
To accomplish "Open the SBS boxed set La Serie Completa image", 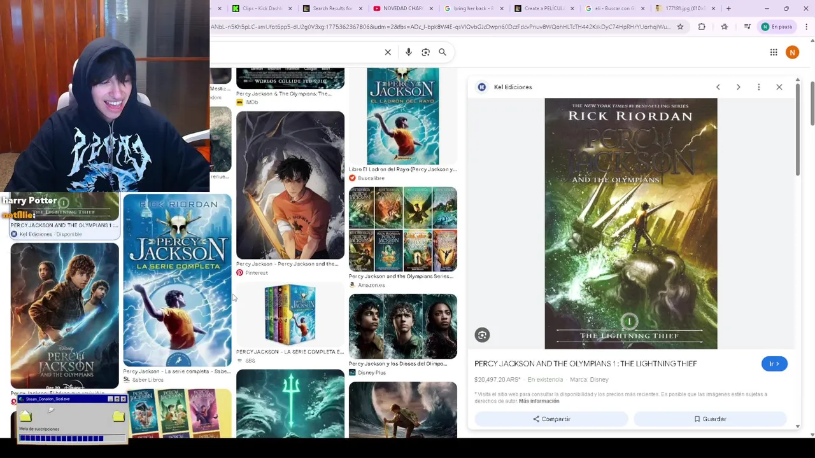I will pyautogui.click(x=290, y=315).
